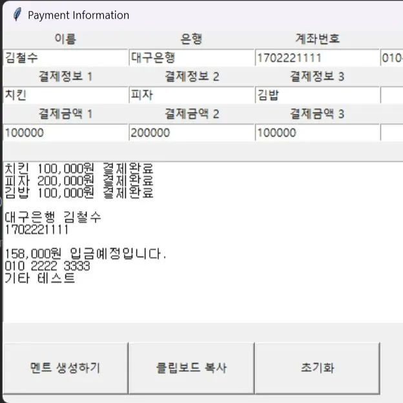The width and height of the screenshot is (403, 403).
Task: Click the empty amount field after 결제금액 3
Action: click(x=391, y=132)
